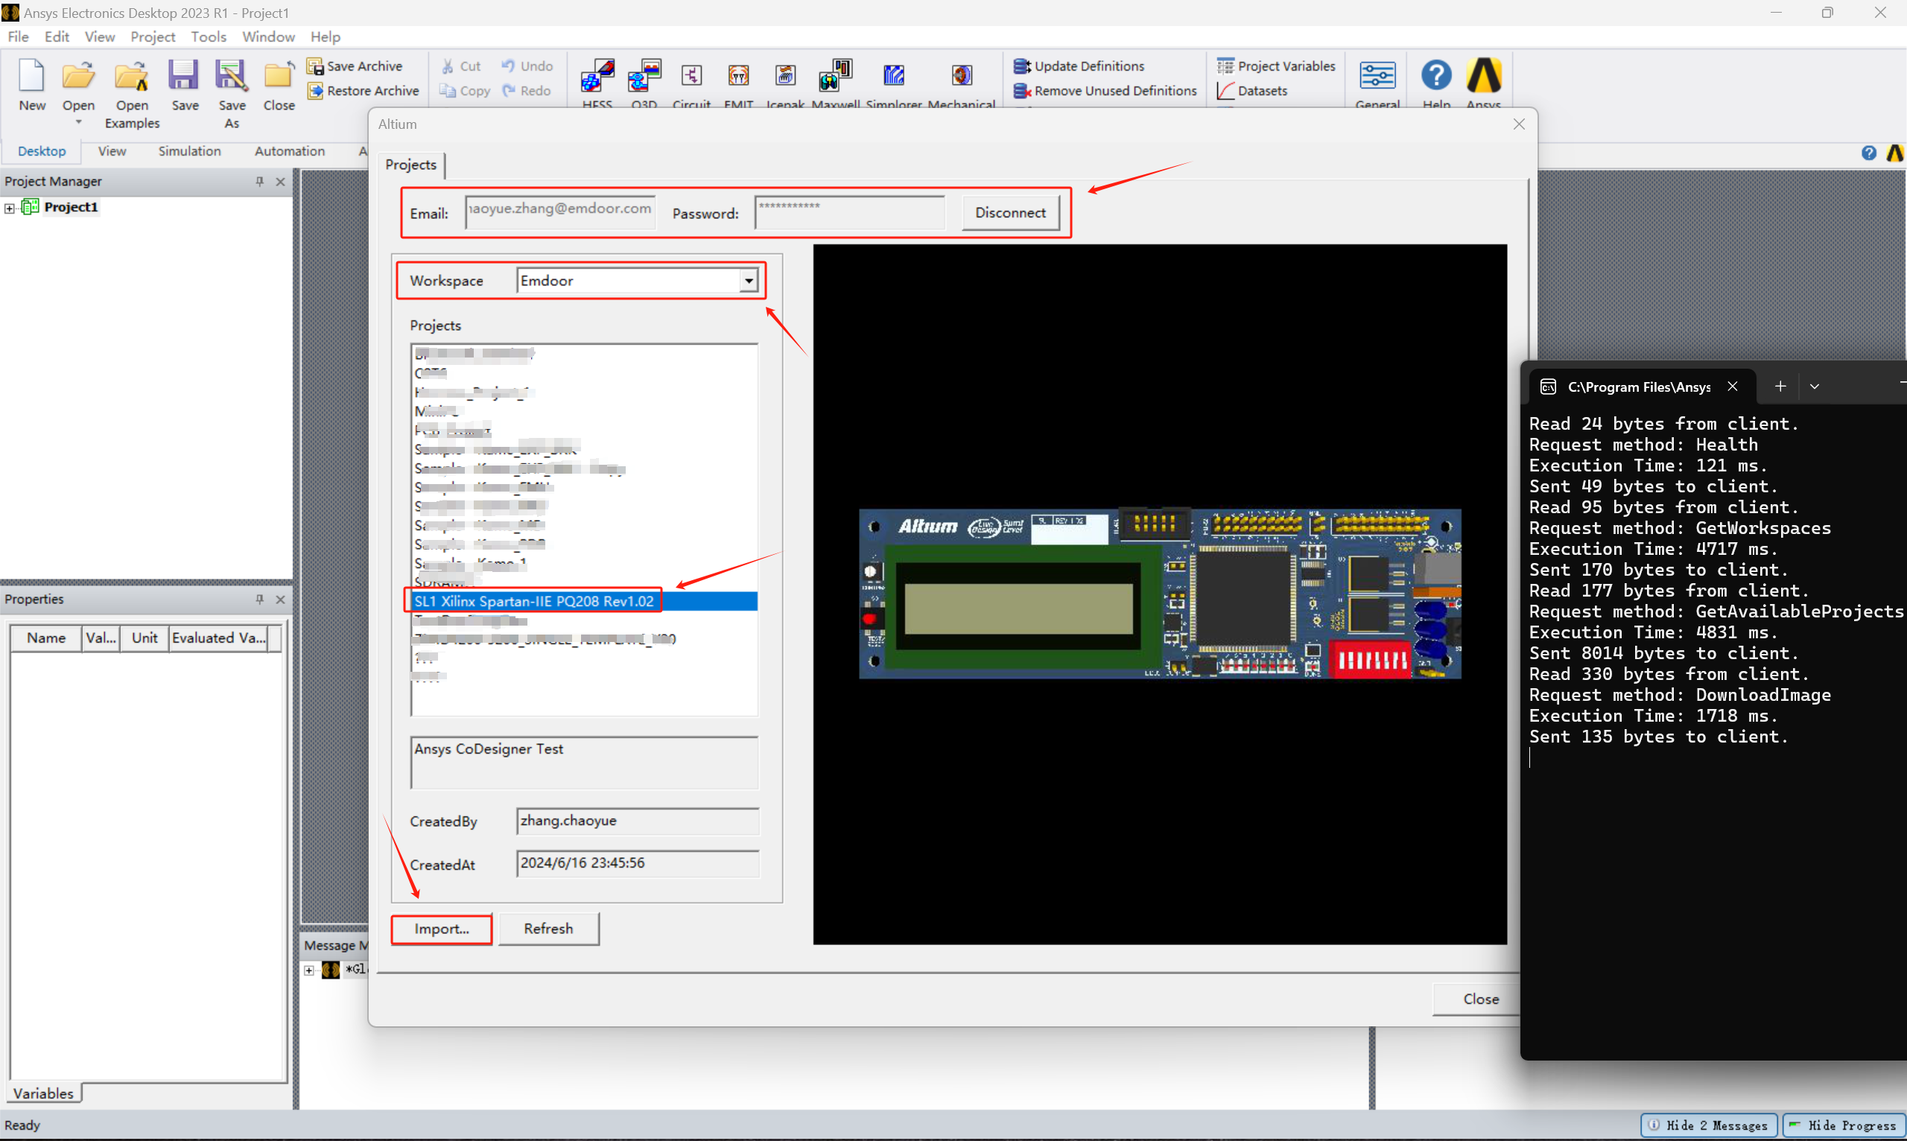Click the Mechanical design icon

pyautogui.click(x=961, y=77)
